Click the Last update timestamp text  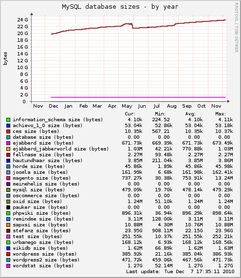click(x=180, y=272)
